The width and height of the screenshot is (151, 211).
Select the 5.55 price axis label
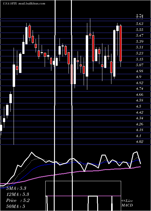click(140, 30)
